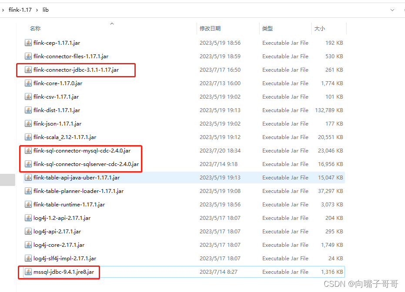Click the 类型 column header
This screenshot has height=292, width=405.
click(268, 28)
